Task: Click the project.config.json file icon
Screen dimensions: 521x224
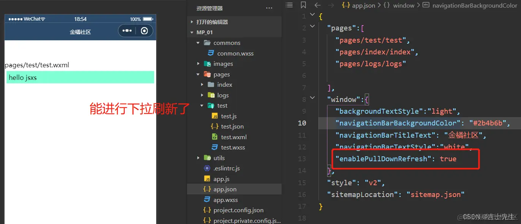Action: 207,210
